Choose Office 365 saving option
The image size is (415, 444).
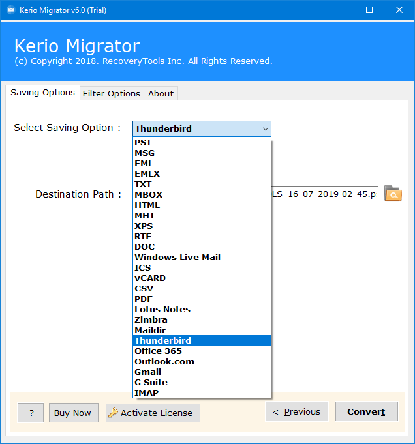[202, 351]
